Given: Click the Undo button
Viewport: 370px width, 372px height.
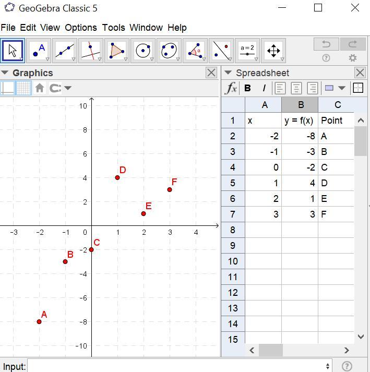Looking at the screenshot, I should (x=326, y=44).
